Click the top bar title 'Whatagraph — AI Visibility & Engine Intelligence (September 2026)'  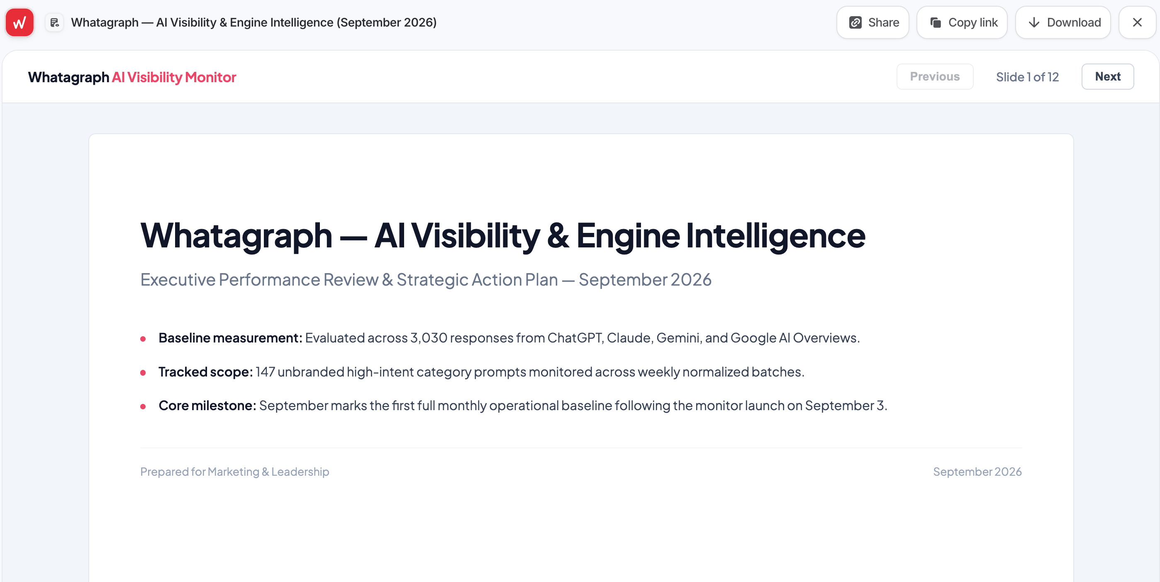[253, 22]
